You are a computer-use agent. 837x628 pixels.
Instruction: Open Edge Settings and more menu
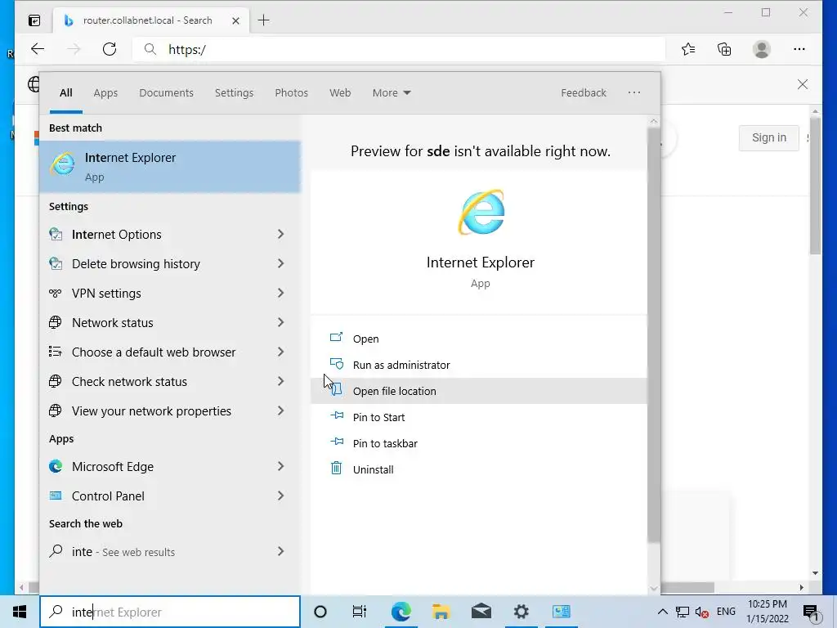point(799,49)
